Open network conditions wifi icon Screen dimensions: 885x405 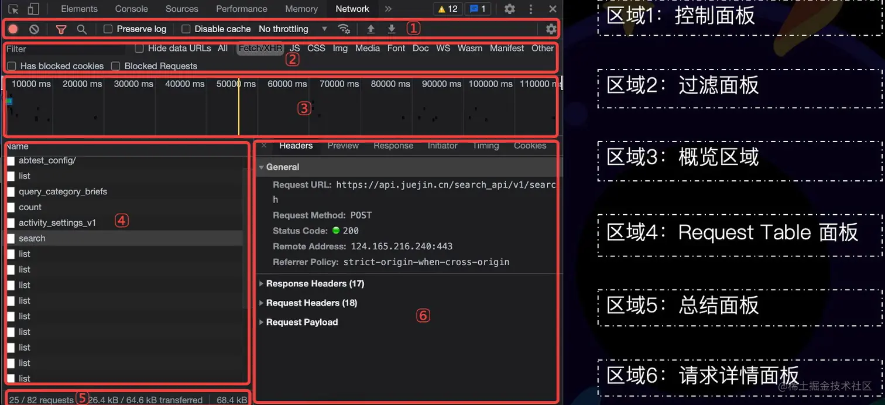coord(344,29)
